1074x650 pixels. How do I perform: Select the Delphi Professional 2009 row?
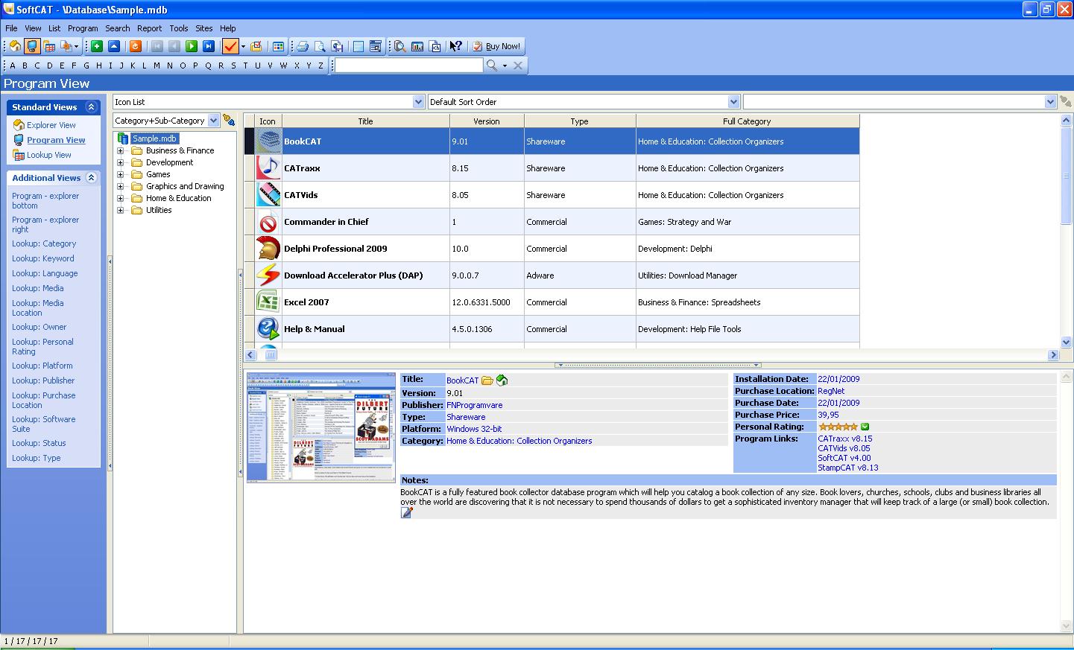tap(552, 249)
